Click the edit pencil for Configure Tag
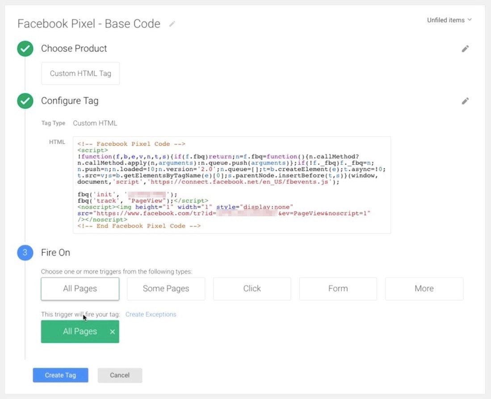This screenshot has width=491, height=399. pos(465,101)
